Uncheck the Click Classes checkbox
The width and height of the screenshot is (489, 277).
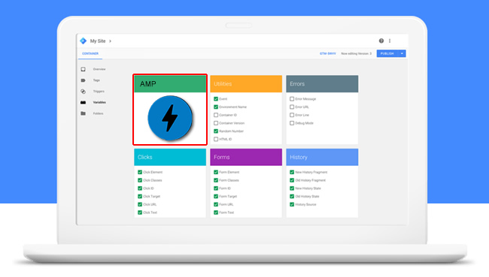(x=140, y=180)
